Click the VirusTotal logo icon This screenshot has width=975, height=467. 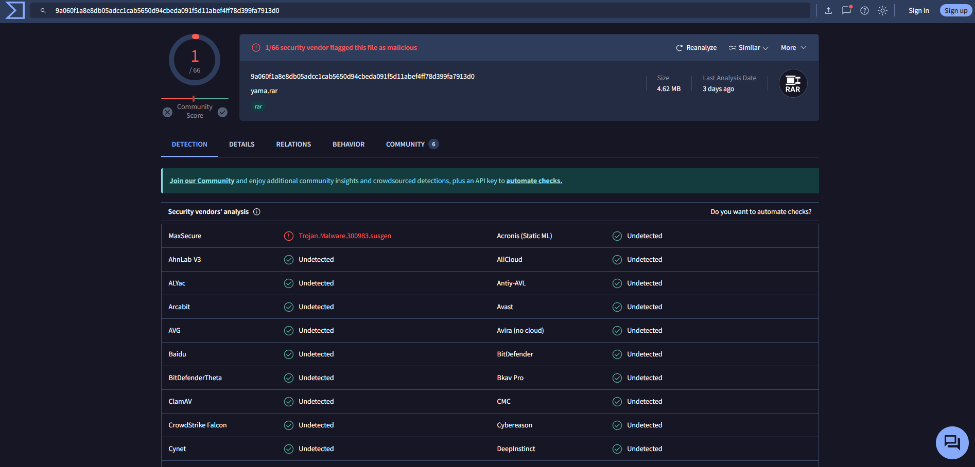tap(15, 10)
